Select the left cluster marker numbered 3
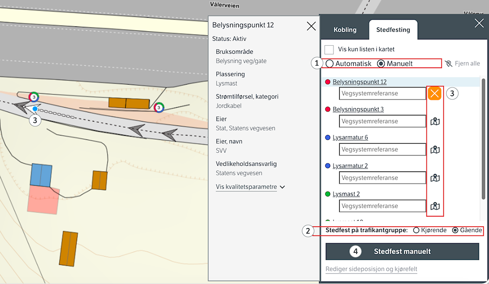The height and width of the screenshot is (284, 489). (x=34, y=97)
